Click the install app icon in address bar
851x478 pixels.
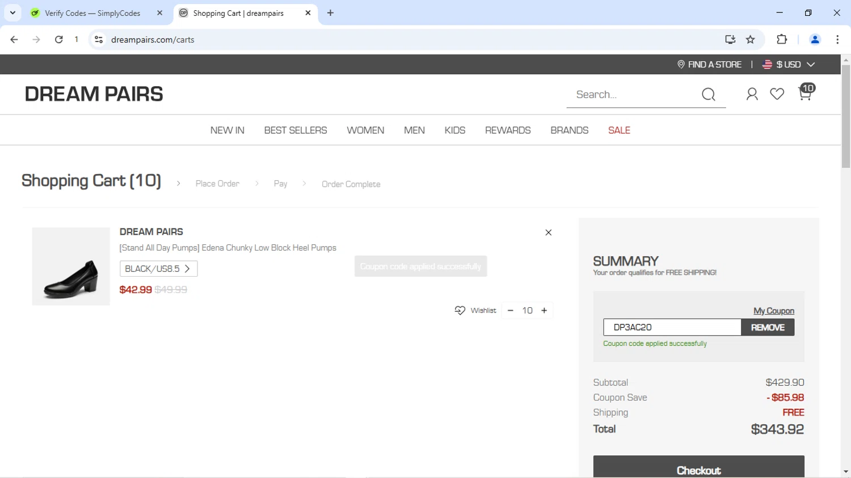click(x=730, y=40)
